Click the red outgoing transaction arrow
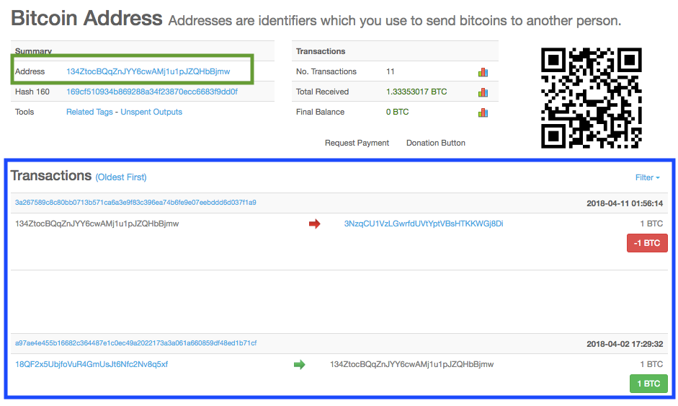This screenshot has width=678, height=406. point(314,224)
